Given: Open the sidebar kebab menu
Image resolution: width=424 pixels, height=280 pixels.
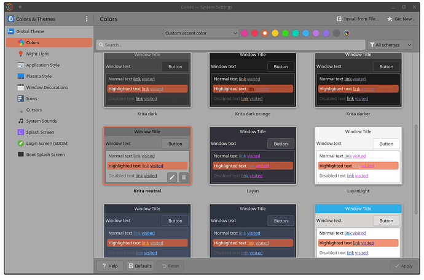Looking at the screenshot, I should [x=86, y=20].
